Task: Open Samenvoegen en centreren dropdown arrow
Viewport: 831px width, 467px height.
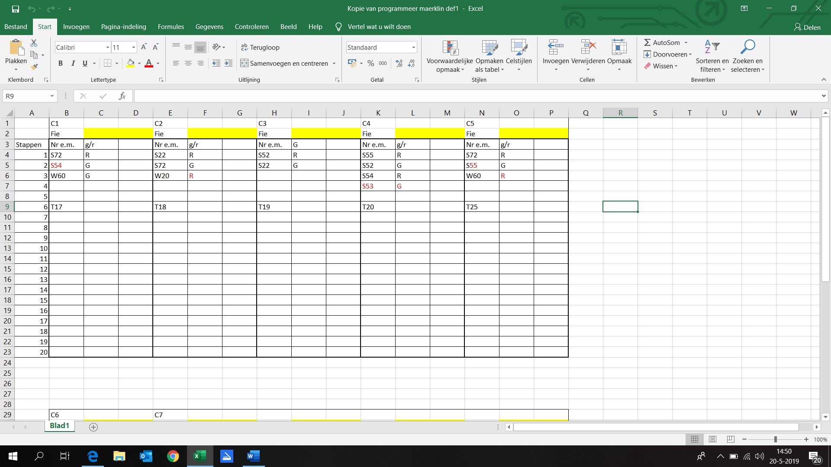Action: (334, 63)
